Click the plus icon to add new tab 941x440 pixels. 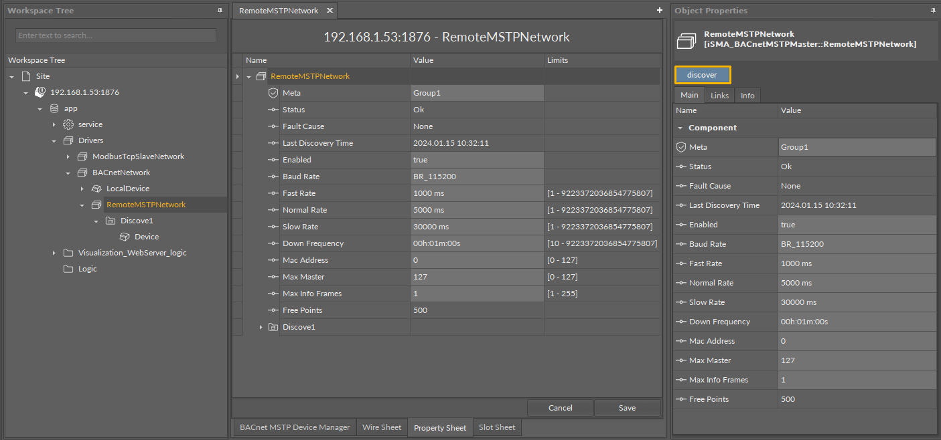tap(660, 11)
